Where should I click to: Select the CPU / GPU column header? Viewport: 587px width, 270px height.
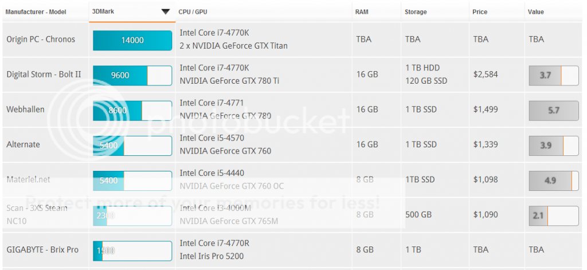coord(193,12)
